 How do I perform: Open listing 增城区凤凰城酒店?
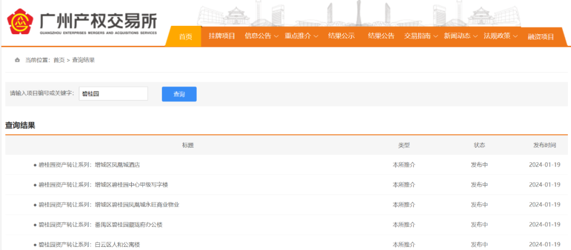[89, 165]
